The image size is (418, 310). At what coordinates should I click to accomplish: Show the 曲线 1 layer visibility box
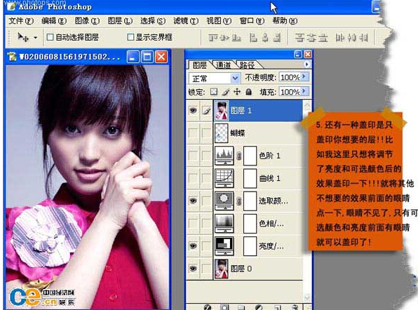click(193, 178)
